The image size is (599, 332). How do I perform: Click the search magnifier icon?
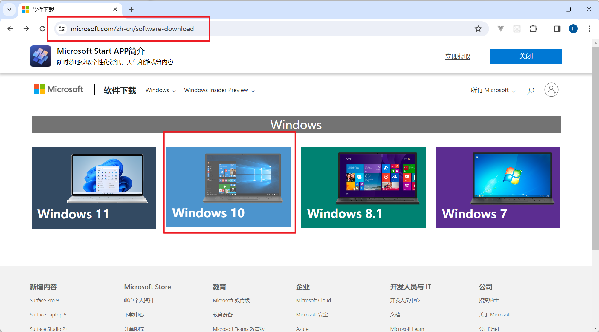[530, 91]
